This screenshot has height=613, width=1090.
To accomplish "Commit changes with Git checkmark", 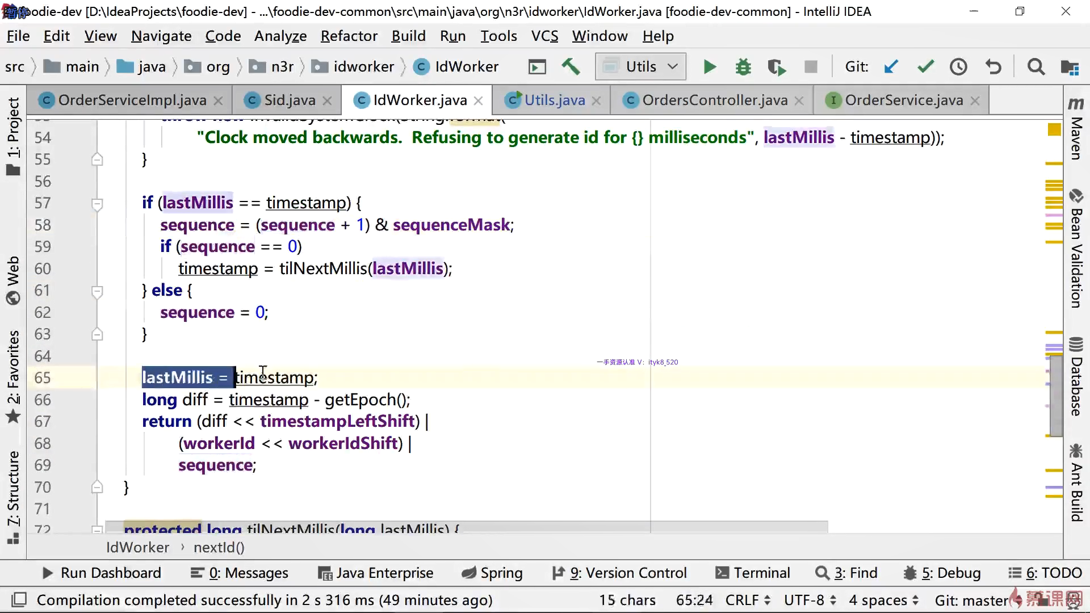I will (925, 67).
